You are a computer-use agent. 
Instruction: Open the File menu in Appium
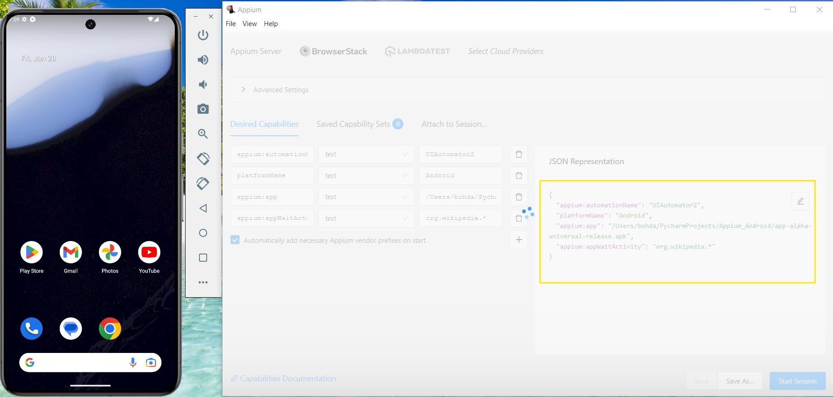231,24
